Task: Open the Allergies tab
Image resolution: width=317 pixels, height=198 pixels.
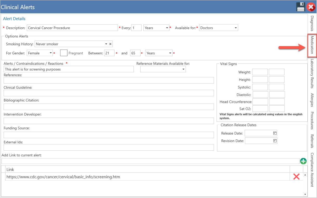Action: (312, 100)
